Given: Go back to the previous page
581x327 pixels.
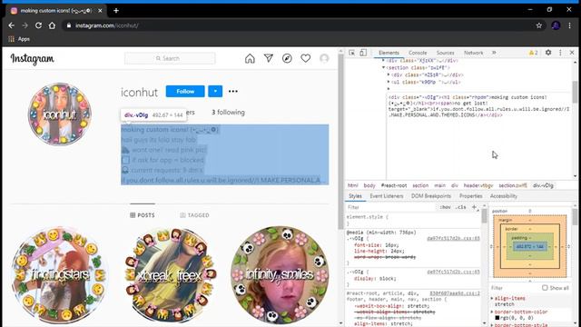Looking at the screenshot, I should click(x=12, y=25).
